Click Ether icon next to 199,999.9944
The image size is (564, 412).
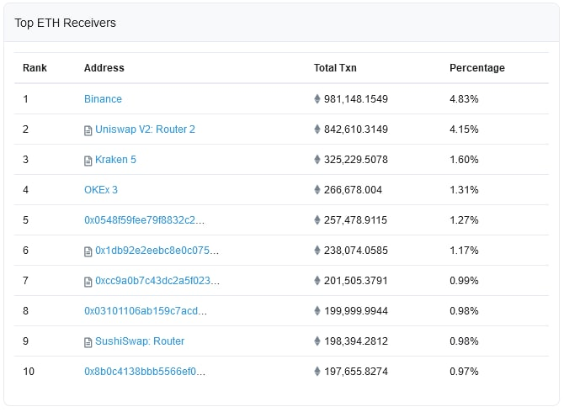click(x=317, y=310)
